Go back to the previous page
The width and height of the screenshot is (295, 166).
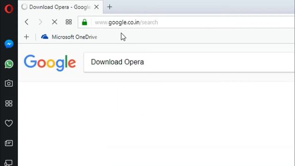(27, 22)
